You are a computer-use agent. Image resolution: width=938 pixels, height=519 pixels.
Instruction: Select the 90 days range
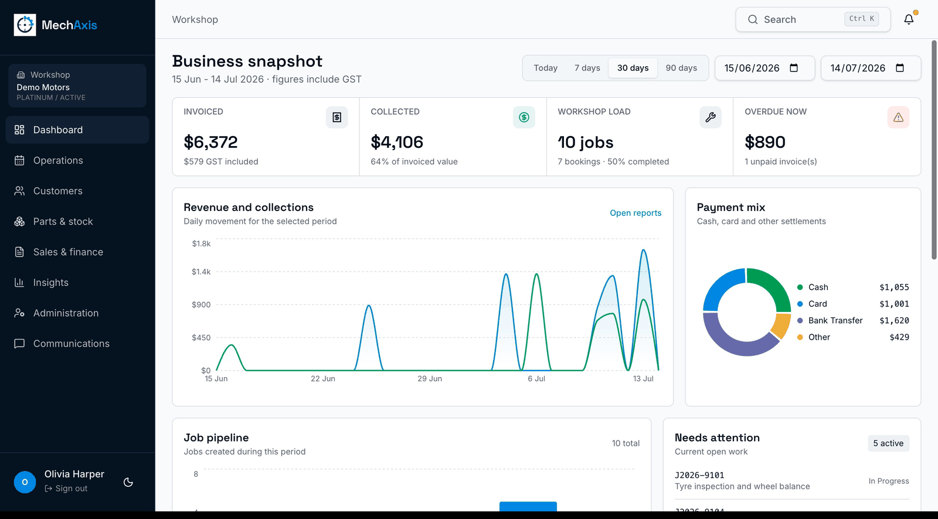(681, 68)
